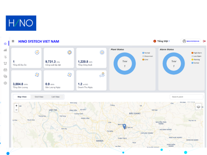Viewport: 207px width, 155px height.
Task: Open the settings gear sidebar icon
Action: click(5, 83)
